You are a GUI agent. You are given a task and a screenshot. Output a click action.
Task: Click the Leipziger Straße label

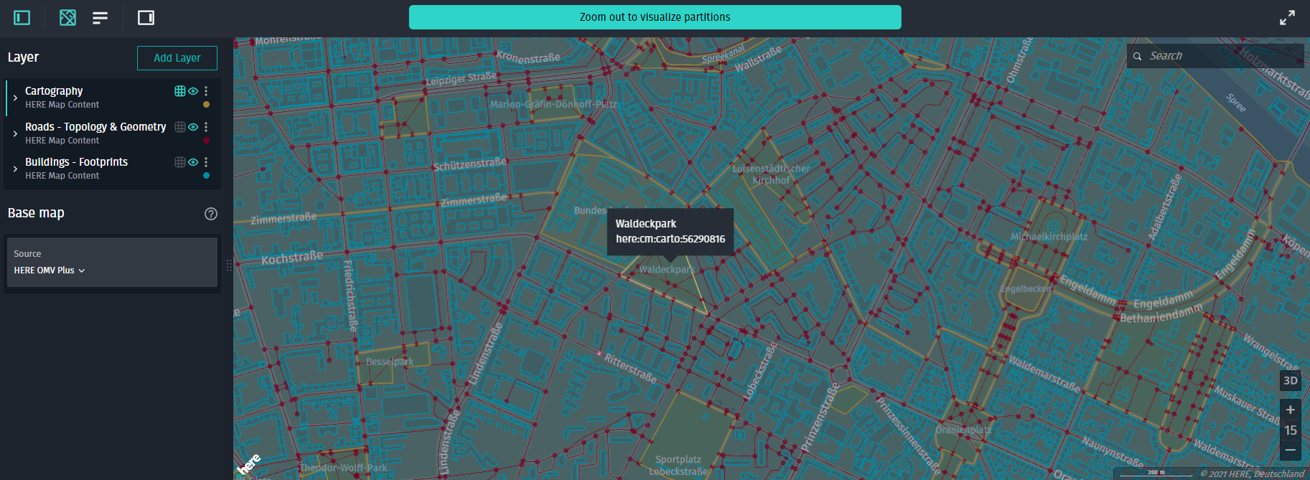pos(461,79)
